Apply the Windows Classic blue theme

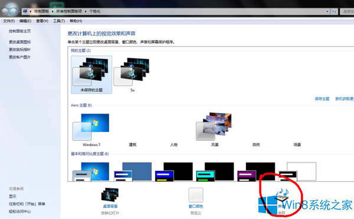(133, 171)
